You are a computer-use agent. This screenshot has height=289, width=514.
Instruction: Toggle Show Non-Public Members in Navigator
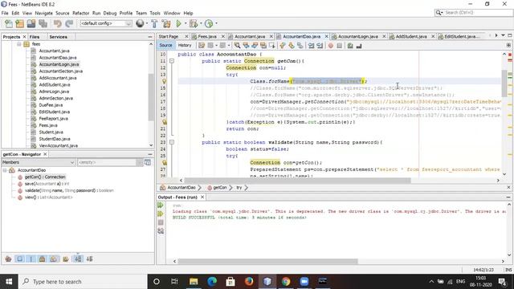[x=42, y=258]
